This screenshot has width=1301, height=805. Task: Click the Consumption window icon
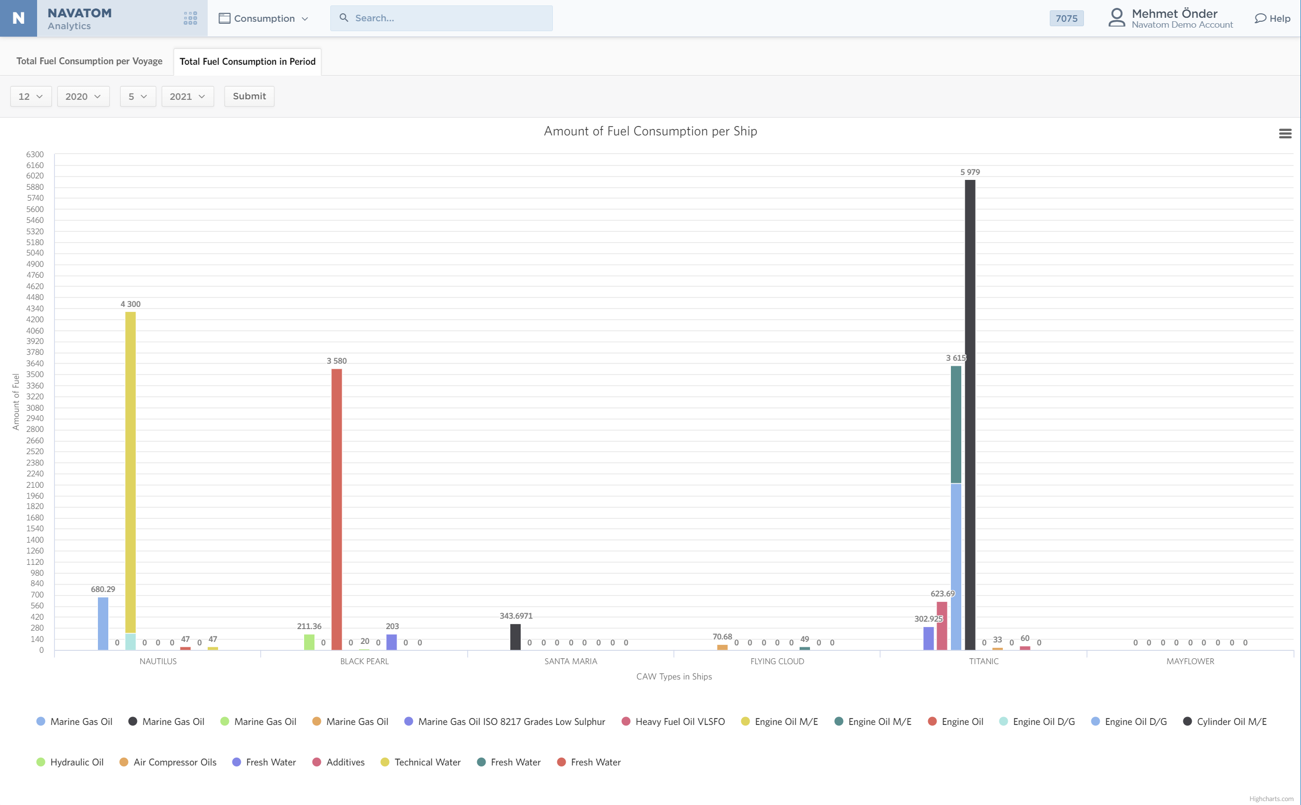224,19
